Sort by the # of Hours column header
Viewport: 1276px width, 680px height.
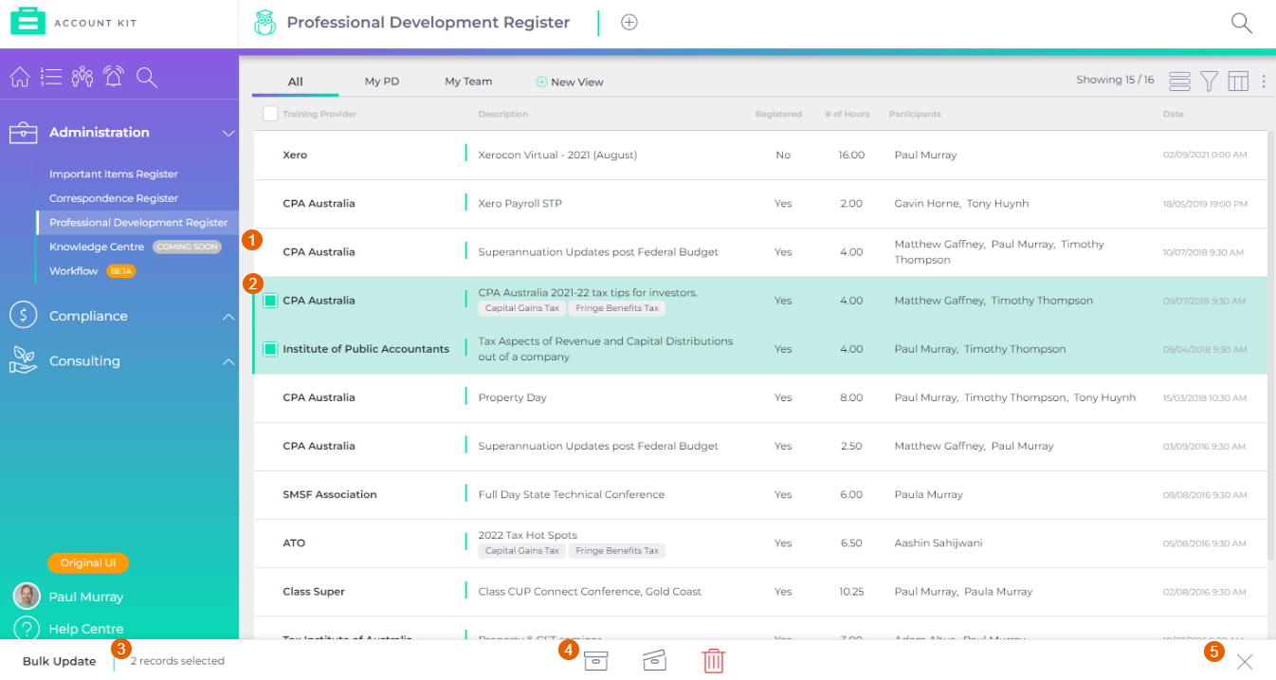[847, 114]
